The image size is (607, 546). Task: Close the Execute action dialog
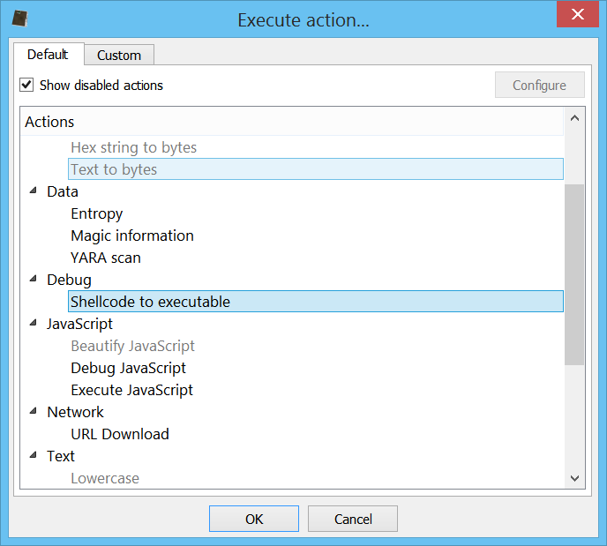click(578, 14)
